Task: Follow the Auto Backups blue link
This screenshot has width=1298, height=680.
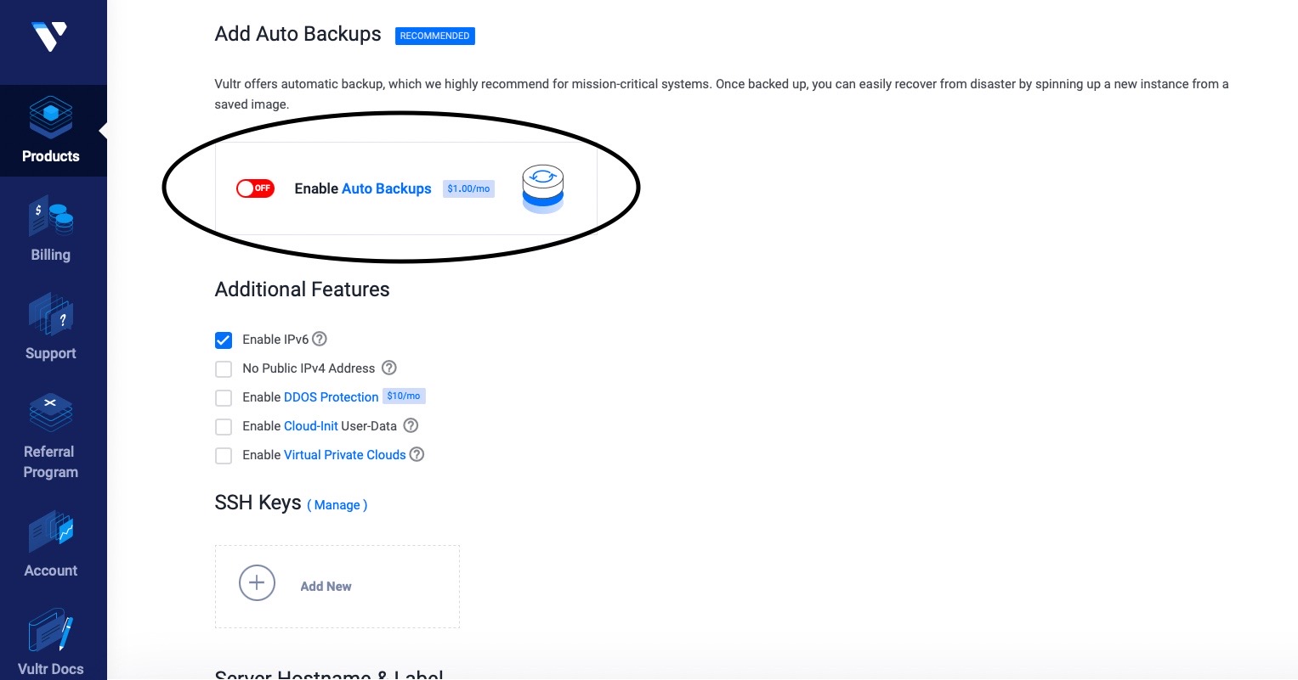Action: [x=387, y=188]
